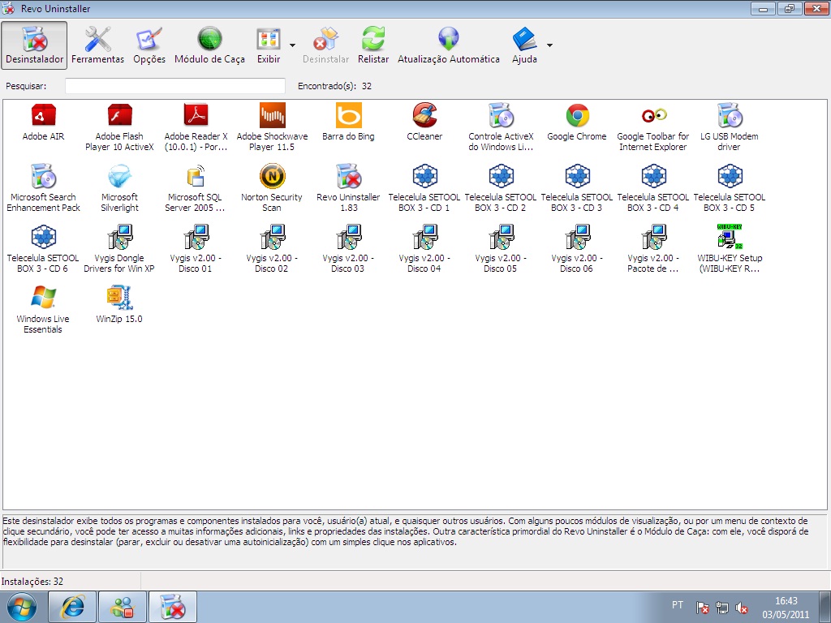Select Telecelula SETOOL BOX 3 - CD 4
The image size is (831, 623).
tap(653, 188)
